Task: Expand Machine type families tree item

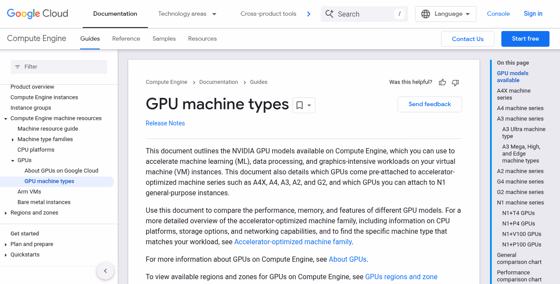Action: (x=13, y=140)
